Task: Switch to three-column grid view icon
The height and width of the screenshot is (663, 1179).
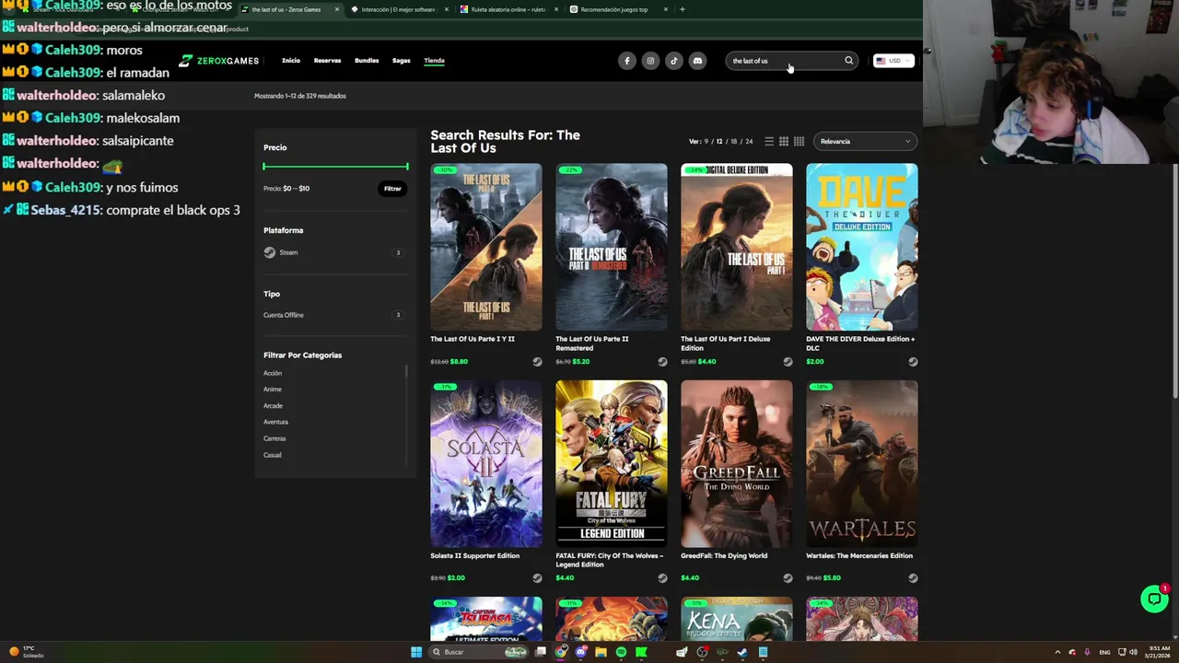Action: (784, 141)
